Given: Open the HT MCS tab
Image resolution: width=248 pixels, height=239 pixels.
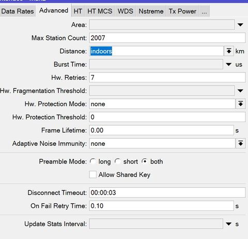Looking at the screenshot, I should click(x=100, y=11).
